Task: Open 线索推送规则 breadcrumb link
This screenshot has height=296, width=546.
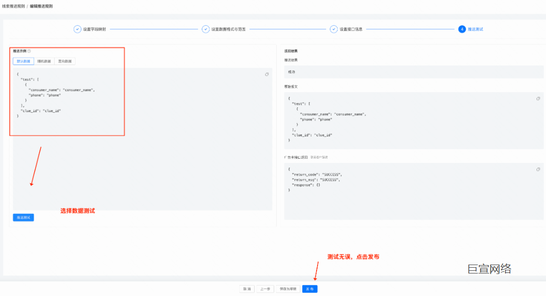Action: point(13,6)
